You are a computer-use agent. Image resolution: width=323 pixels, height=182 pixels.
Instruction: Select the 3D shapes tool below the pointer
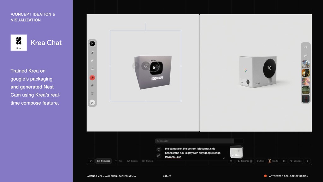tap(92, 53)
